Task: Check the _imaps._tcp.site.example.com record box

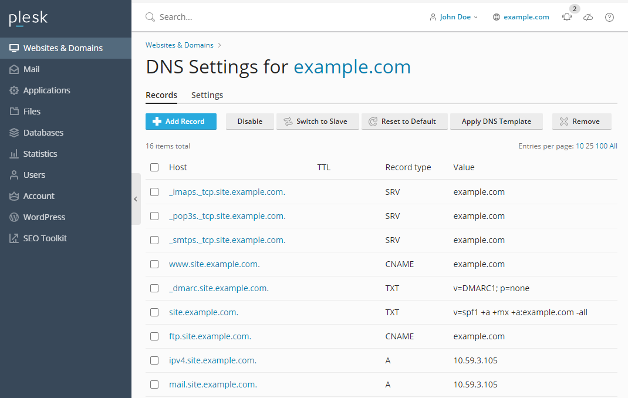Action: (154, 192)
